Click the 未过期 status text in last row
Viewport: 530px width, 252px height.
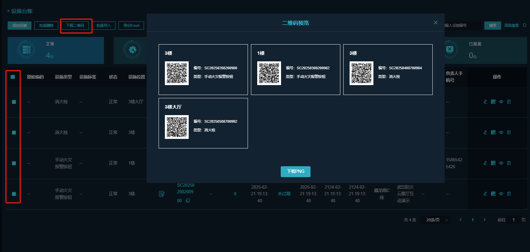(x=284, y=194)
